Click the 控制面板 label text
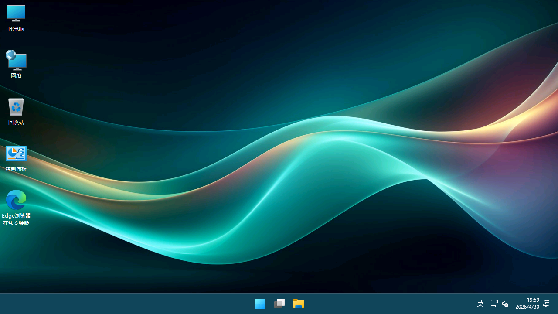The width and height of the screenshot is (558, 314). point(16,169)
